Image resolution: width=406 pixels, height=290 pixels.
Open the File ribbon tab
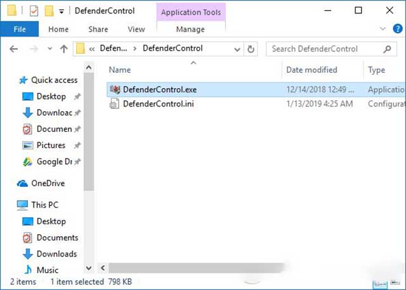[20, 29]
